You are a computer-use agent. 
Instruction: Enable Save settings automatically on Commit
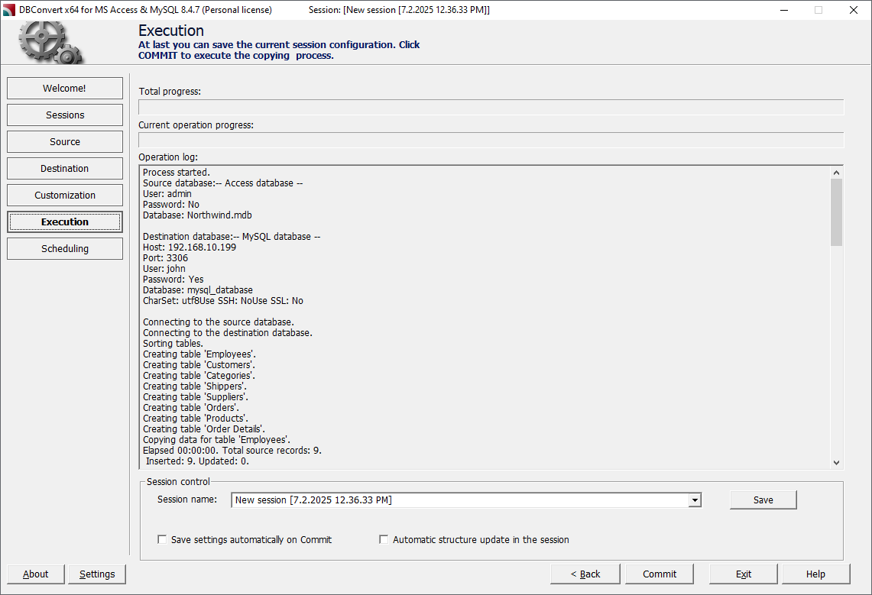[162, 539]
